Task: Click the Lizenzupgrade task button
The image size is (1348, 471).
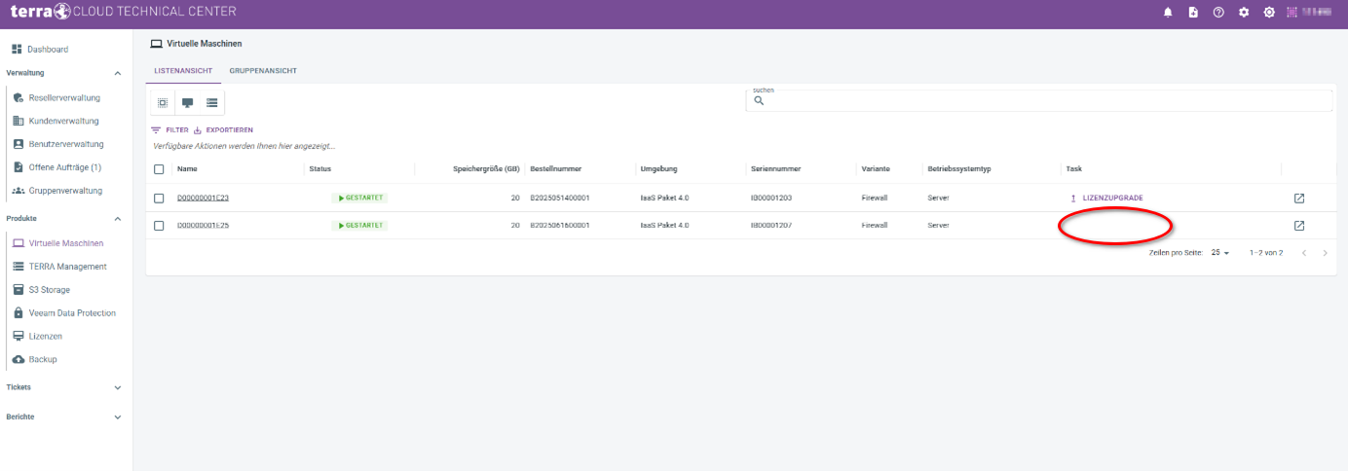Action: click(1111, 198)
